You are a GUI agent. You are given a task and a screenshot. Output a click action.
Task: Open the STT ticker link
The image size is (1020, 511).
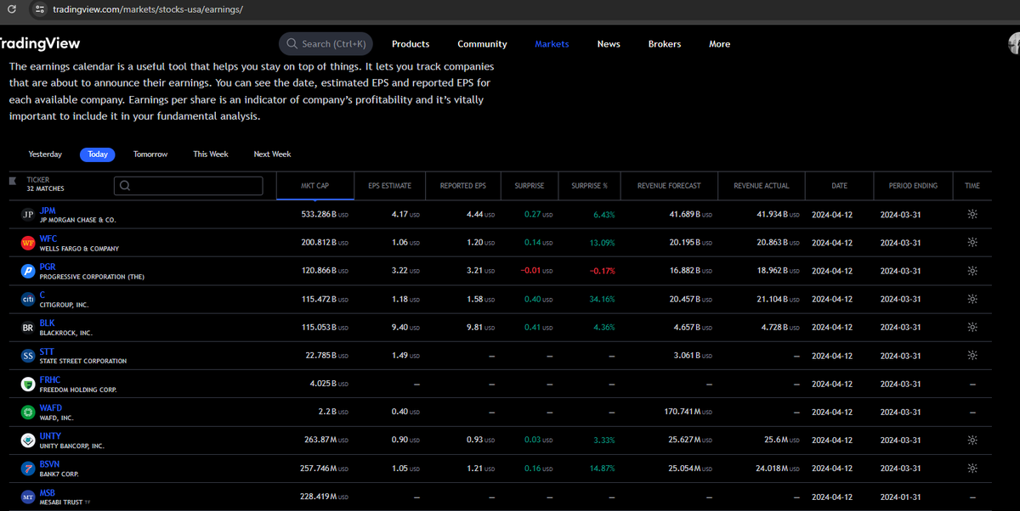click(47, 351)
